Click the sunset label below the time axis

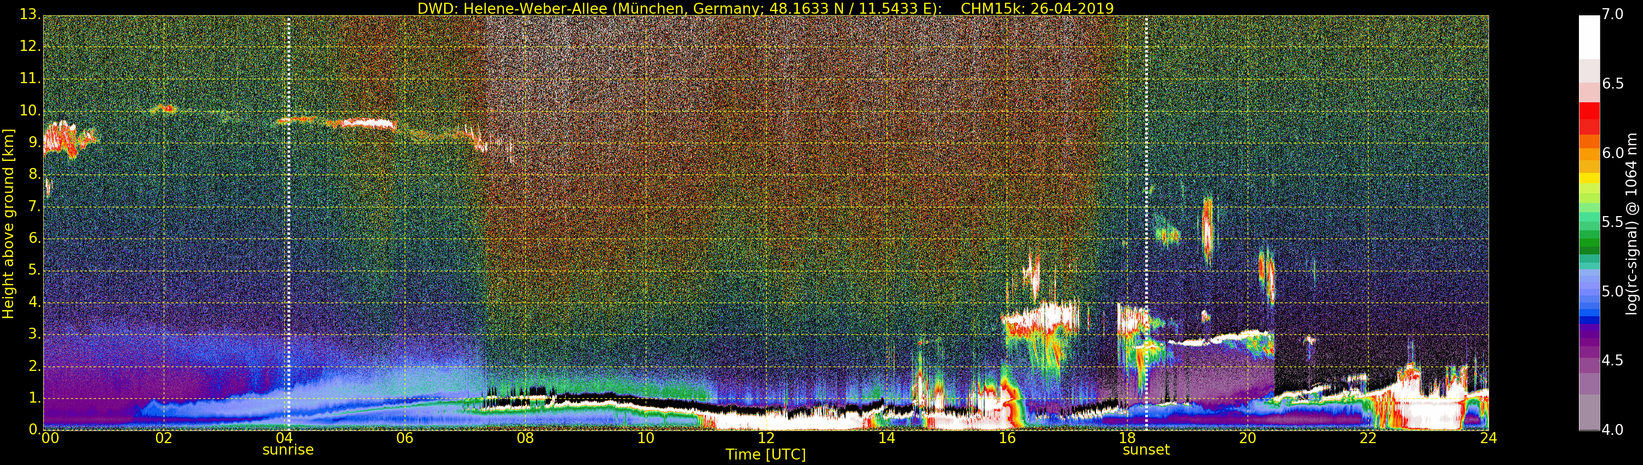click(1146, 450)
